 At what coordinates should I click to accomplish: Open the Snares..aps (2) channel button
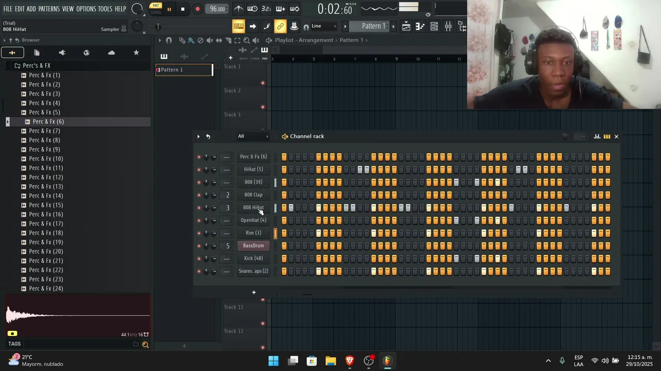[254, 271]
